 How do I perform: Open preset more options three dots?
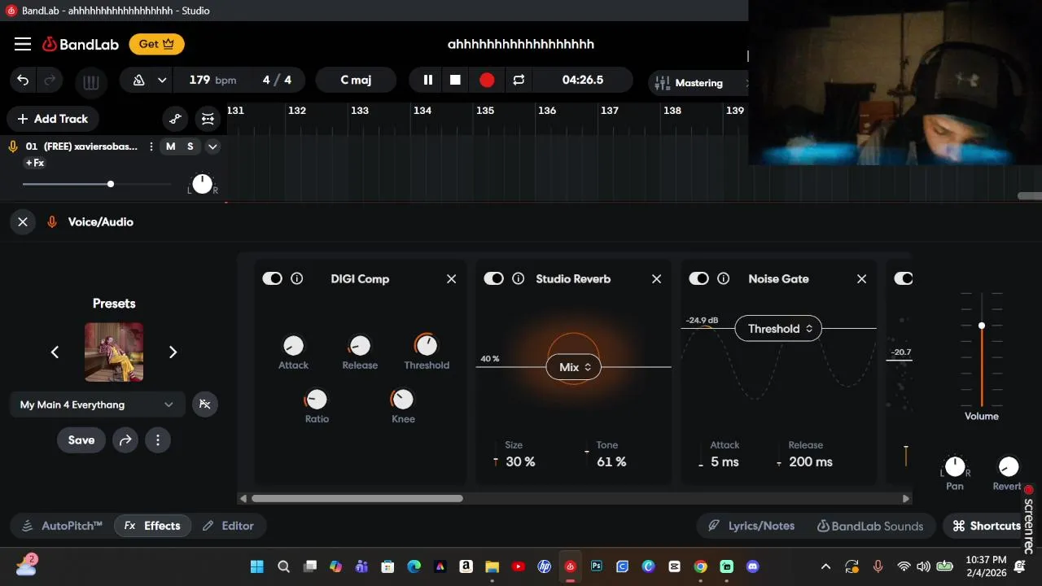coord(158,440)
